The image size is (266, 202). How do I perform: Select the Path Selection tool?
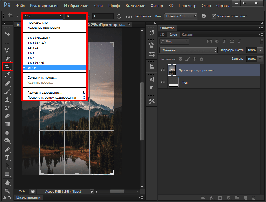tap(7, 166)
